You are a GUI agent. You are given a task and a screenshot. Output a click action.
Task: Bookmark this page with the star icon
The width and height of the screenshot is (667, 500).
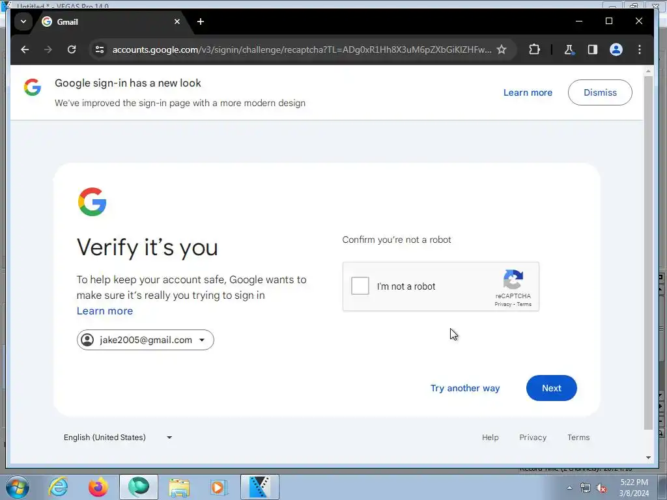coord(502,49)
